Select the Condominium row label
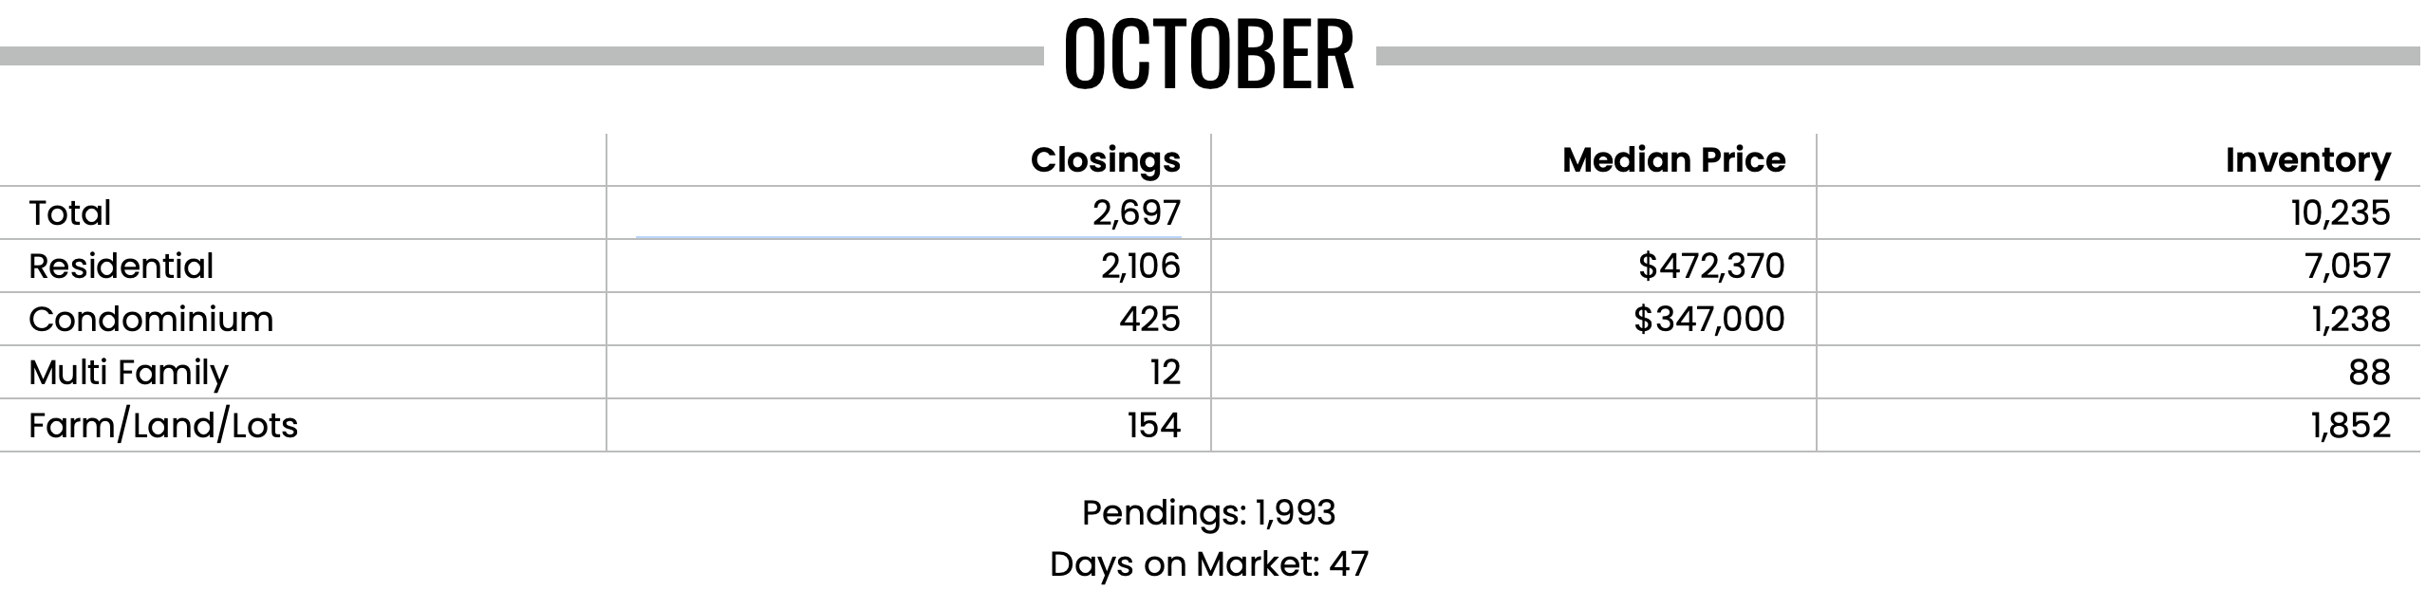This screenshot has width=2426, height=590. 151,319
